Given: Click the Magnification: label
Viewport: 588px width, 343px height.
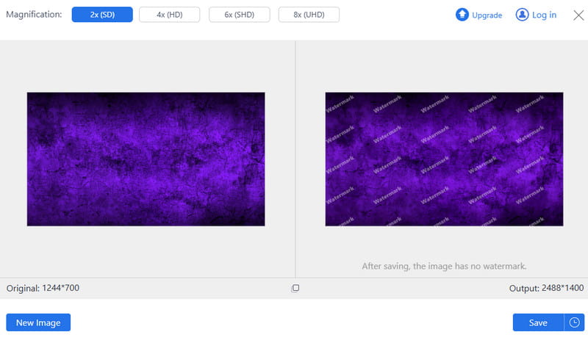Looking at the screenshot, I should [x=34, y=14].
